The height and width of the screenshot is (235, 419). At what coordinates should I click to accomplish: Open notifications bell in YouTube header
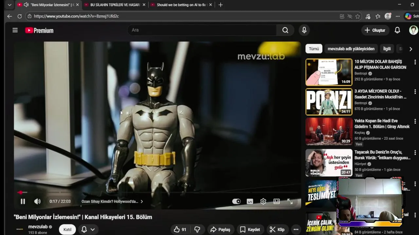[397, 30]
